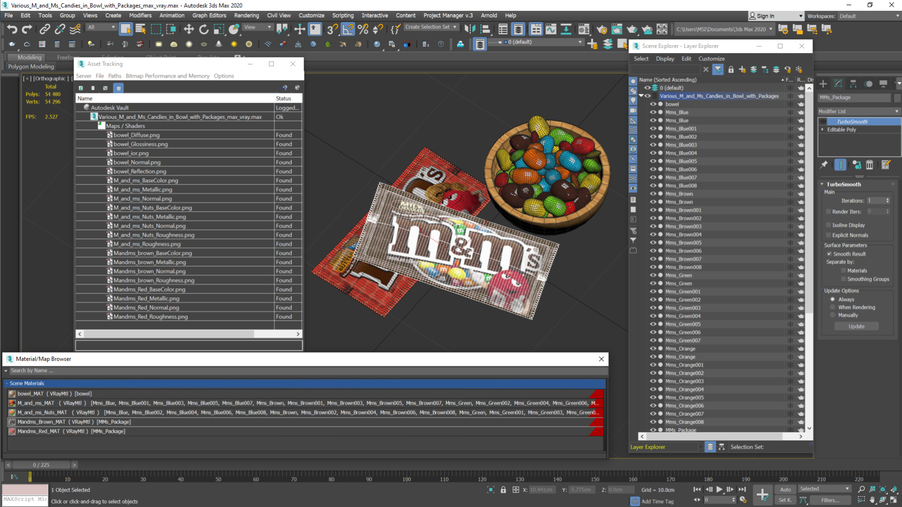Click the Auto key button
The image size is (902, 507).
click(x=785, y=489)
